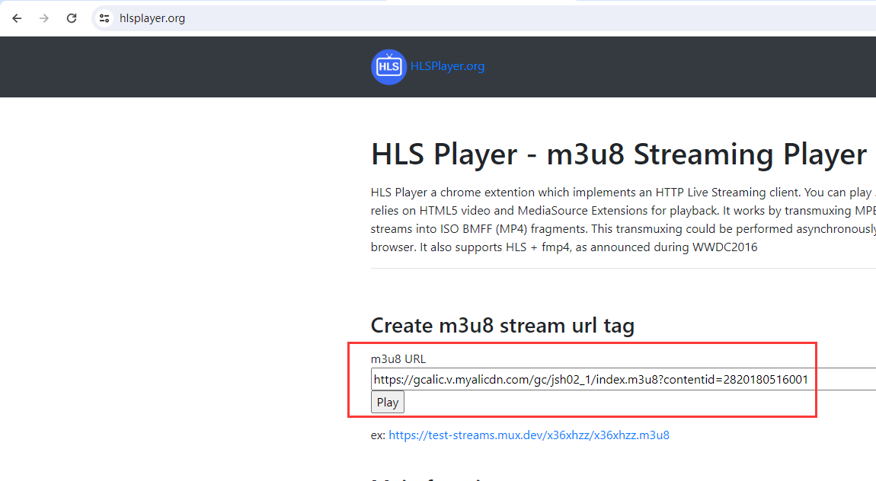Click the HLS logo icon in header
This screenshot has width=876, height=481.
(x=388, y=67)
